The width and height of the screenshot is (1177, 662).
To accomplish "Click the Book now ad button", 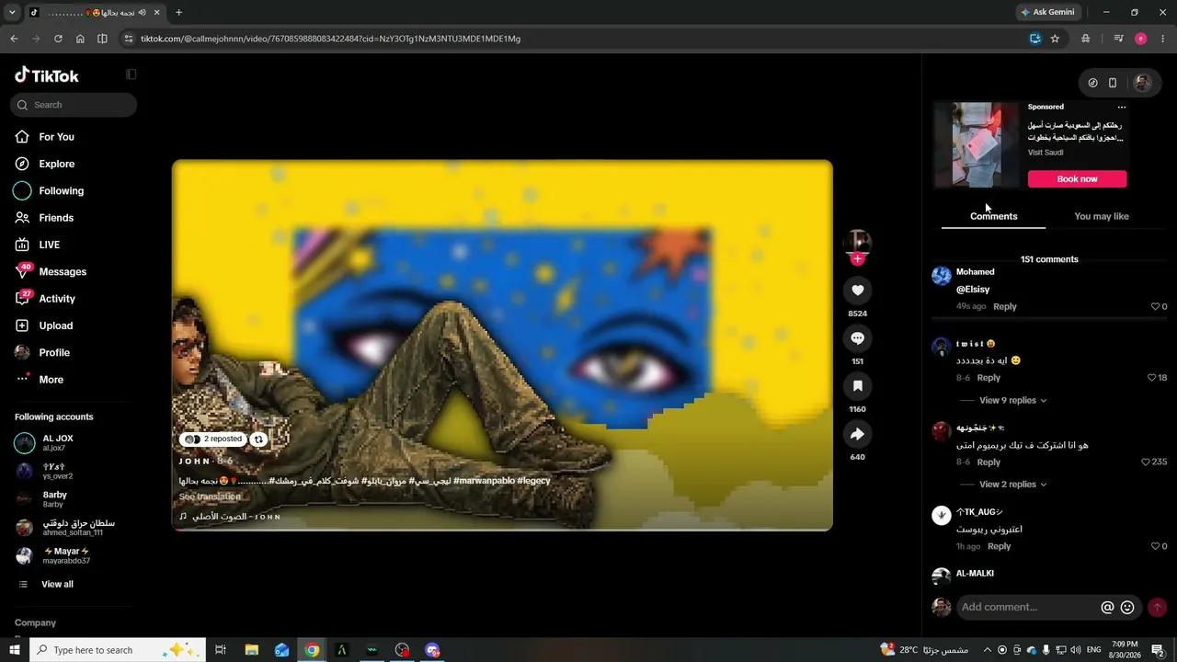I will tap(1077, 179).
